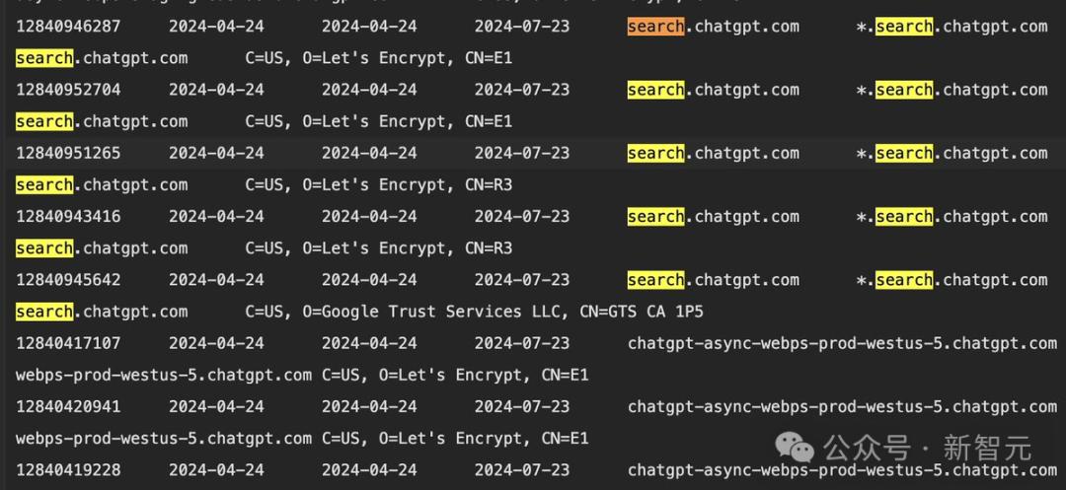Click certificate ID 12840420941

coord(68,406)
